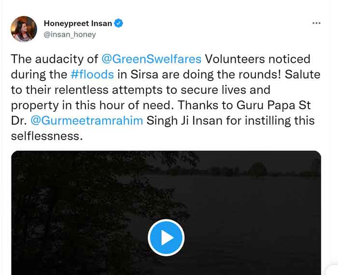Open Honeypreet Insan's profile picture

click(24, 29)
